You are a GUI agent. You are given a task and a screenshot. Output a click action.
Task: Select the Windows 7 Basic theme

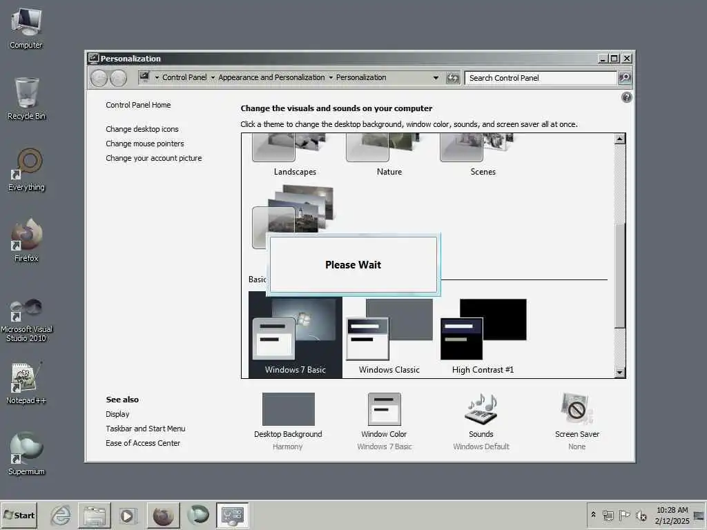coord(295,335)
